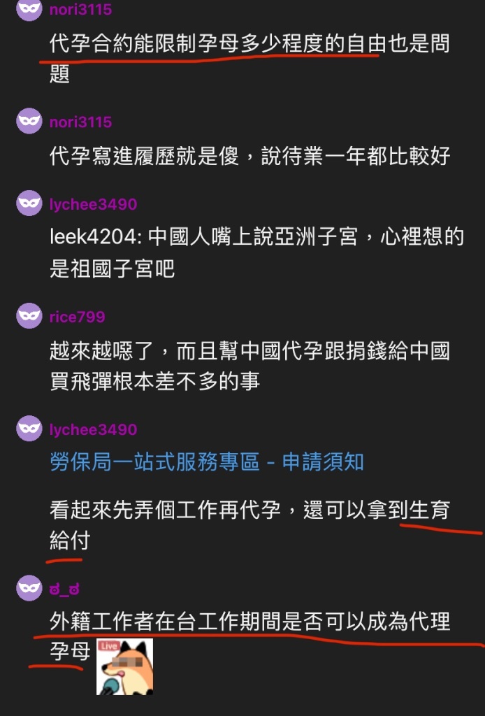Open the lychee3490 username above the 亞洲子宮 message

93,204
